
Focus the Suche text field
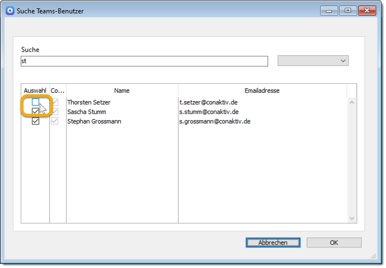coord(144,61)
